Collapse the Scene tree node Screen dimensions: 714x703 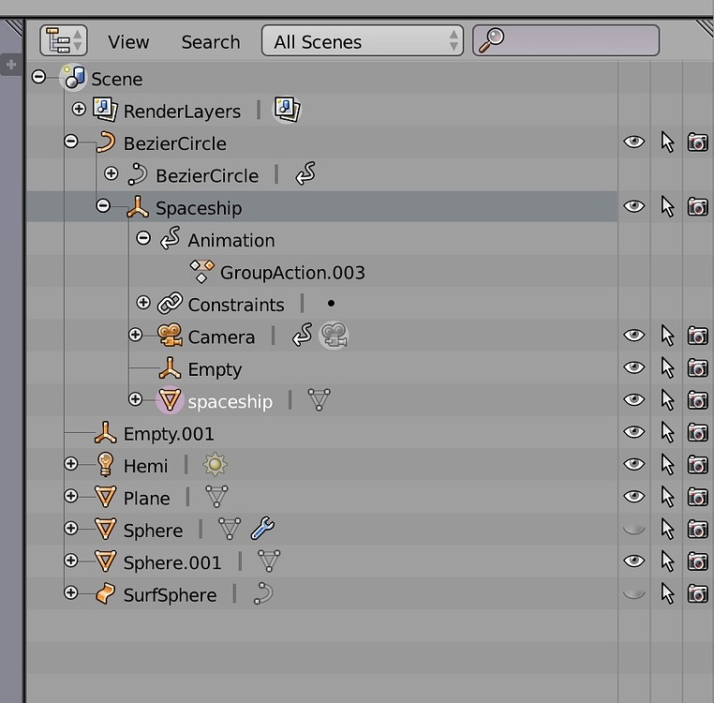coord(38,77)
